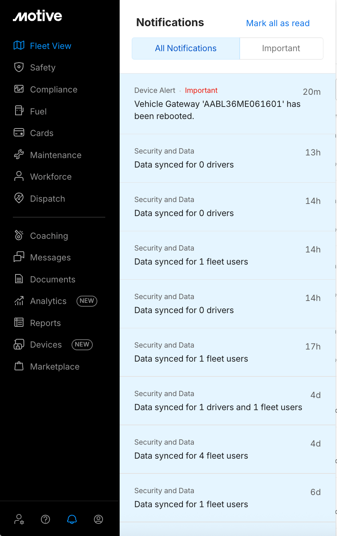
Task: Click the notifications bell icon
Action: 72,519
